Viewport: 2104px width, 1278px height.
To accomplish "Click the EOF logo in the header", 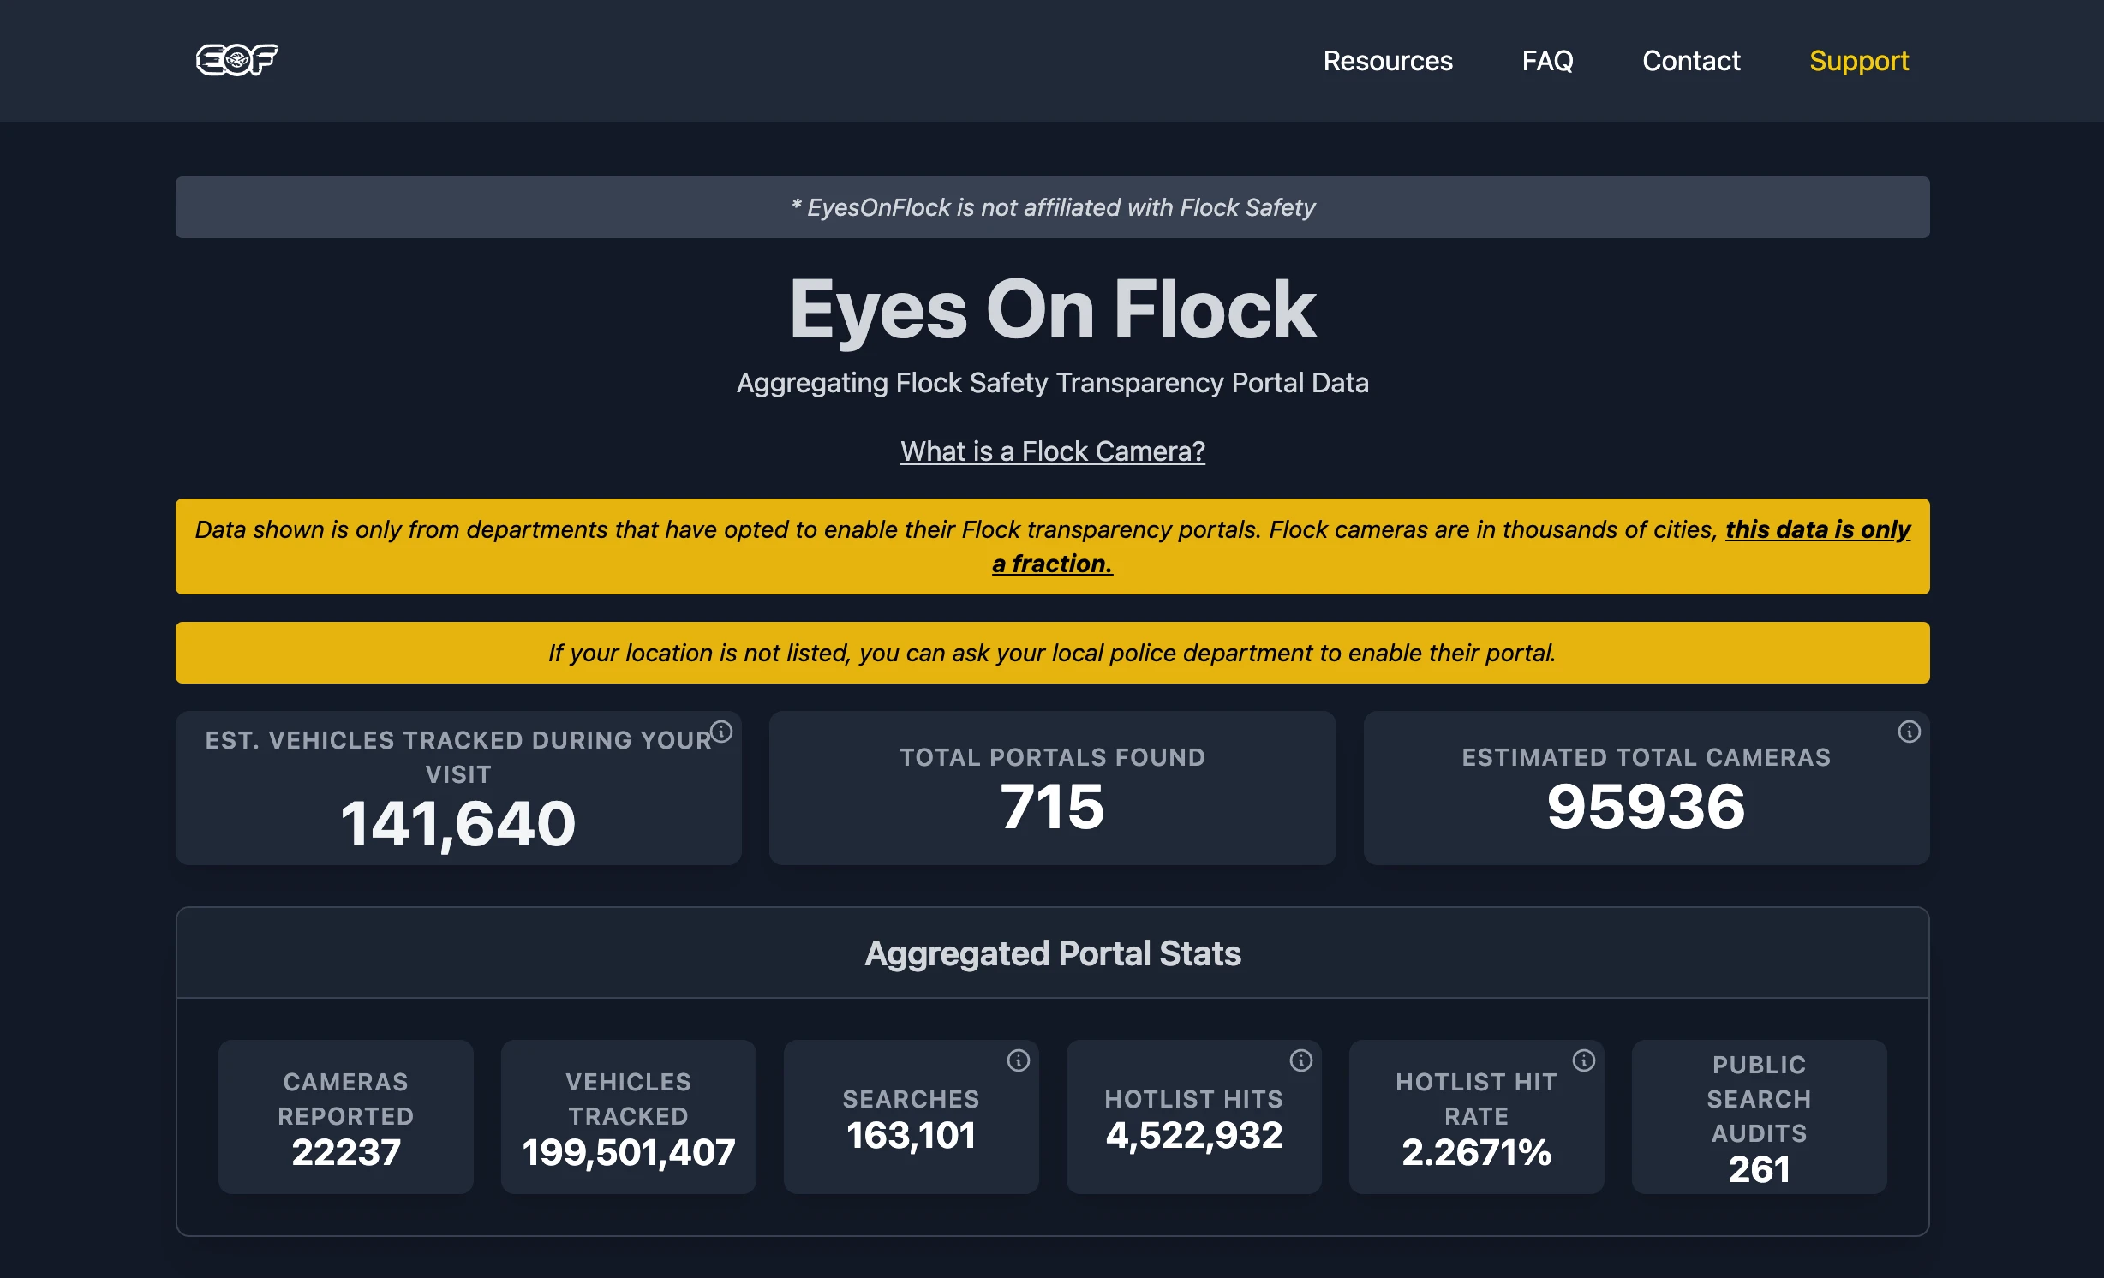I will (x=237, y=60).
